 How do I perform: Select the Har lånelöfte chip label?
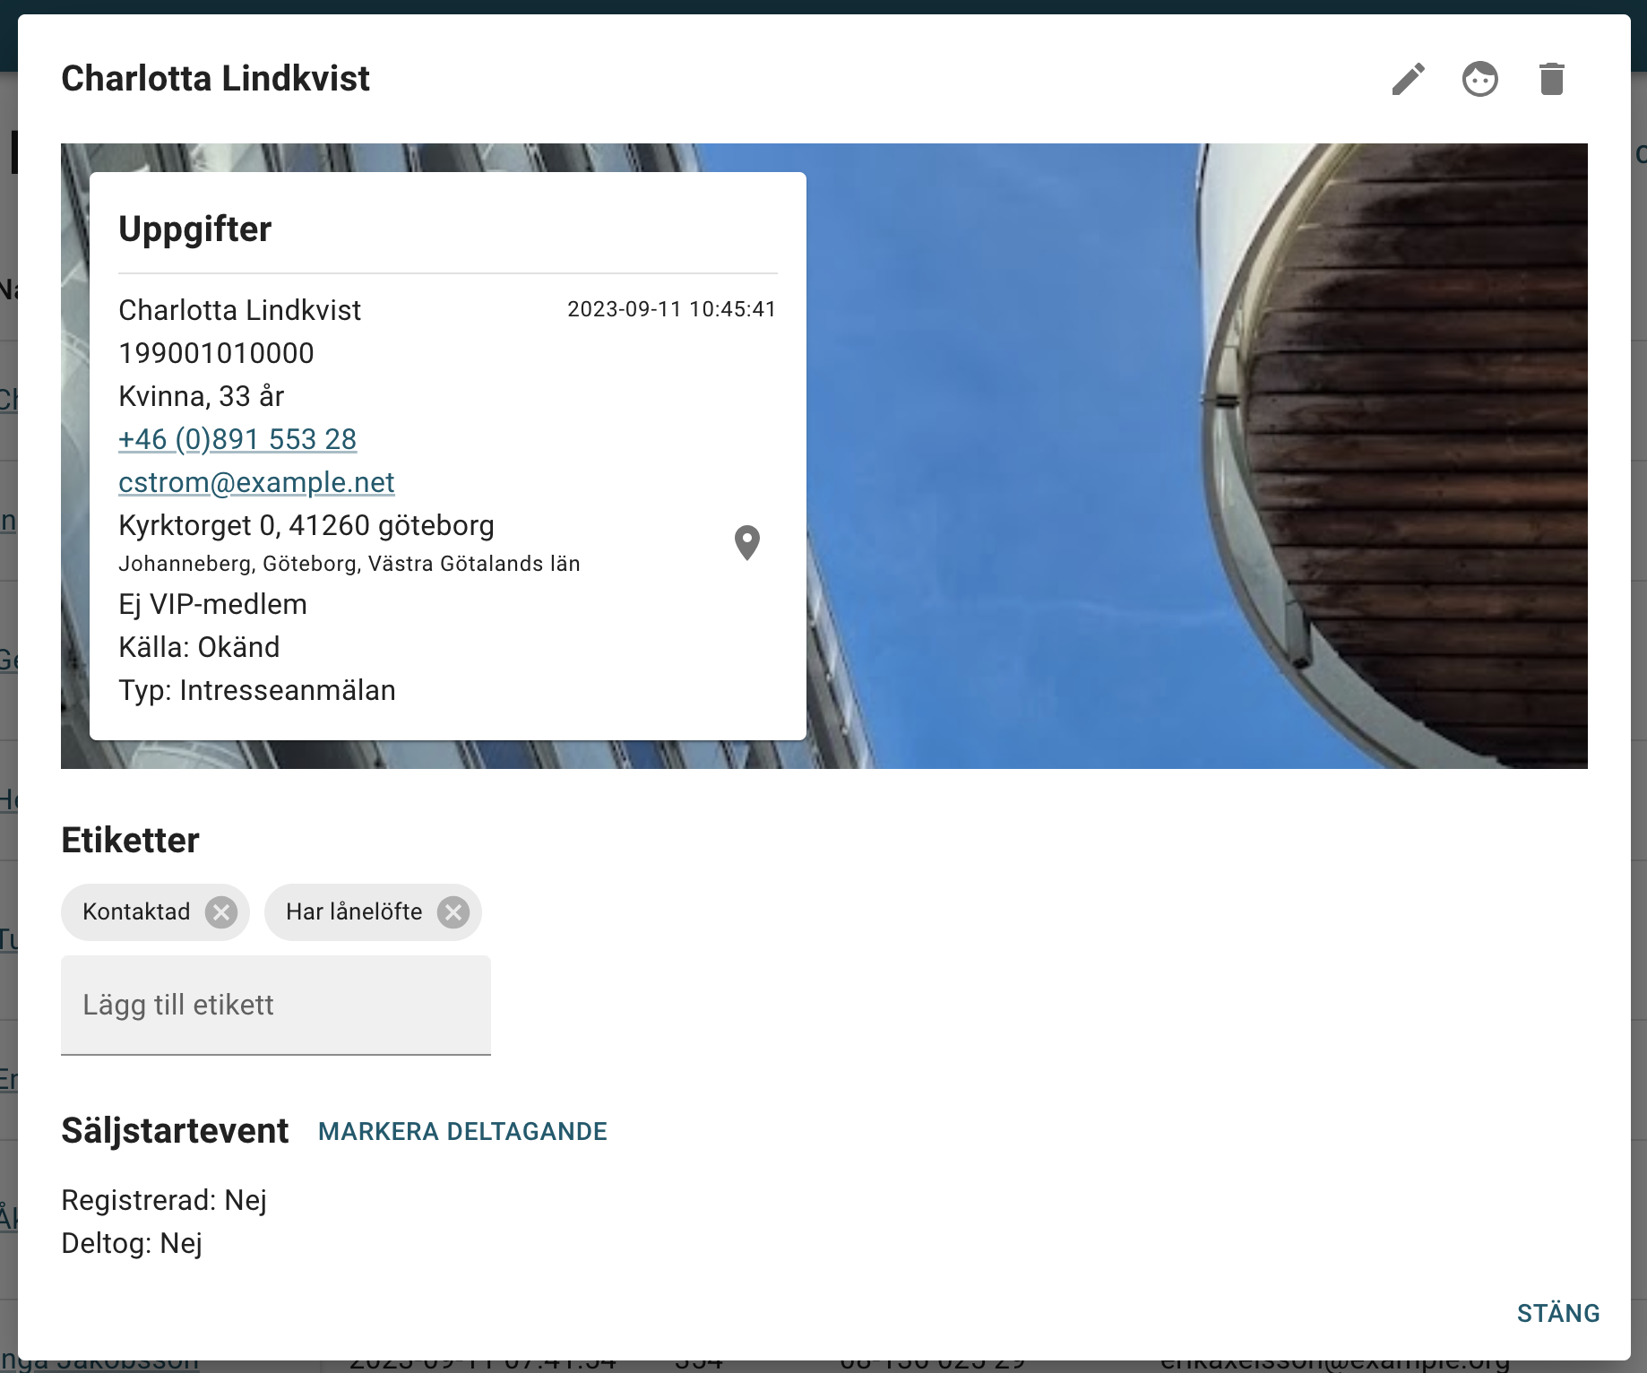(354, 912)
